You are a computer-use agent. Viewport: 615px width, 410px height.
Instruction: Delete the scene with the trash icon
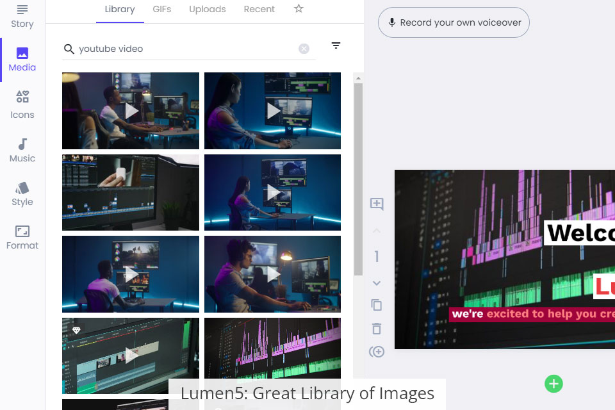tap(377, 329)
